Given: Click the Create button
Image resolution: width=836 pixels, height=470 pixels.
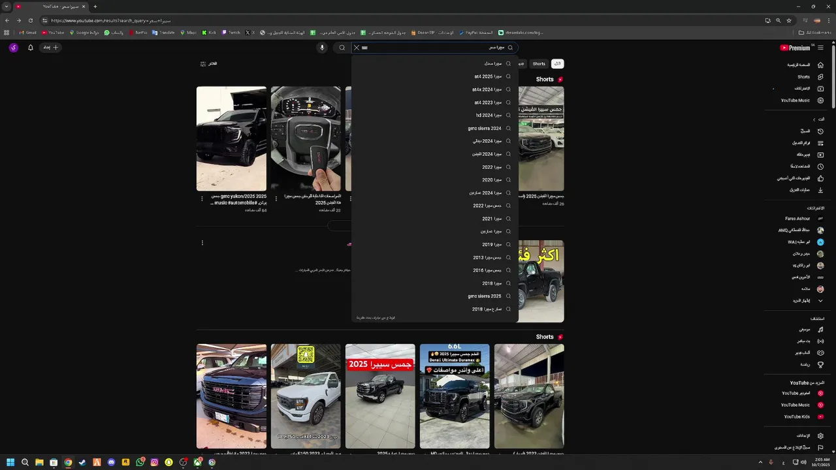Looking at the screenshot, I should click(51, 48).
